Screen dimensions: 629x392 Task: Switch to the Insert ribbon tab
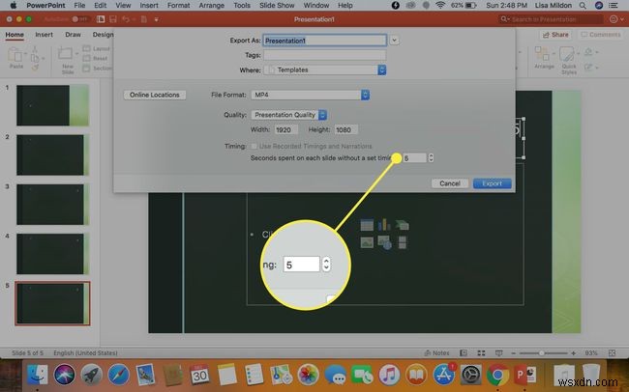pos(45,35)
